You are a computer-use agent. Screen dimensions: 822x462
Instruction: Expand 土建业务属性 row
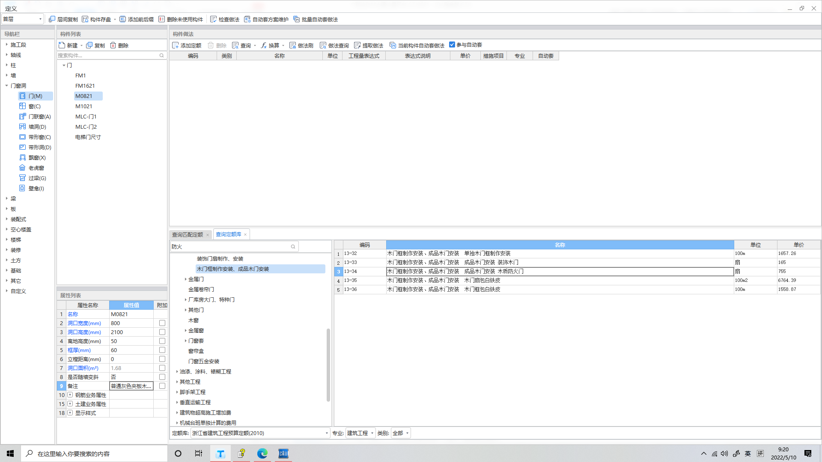coord(70,404)
